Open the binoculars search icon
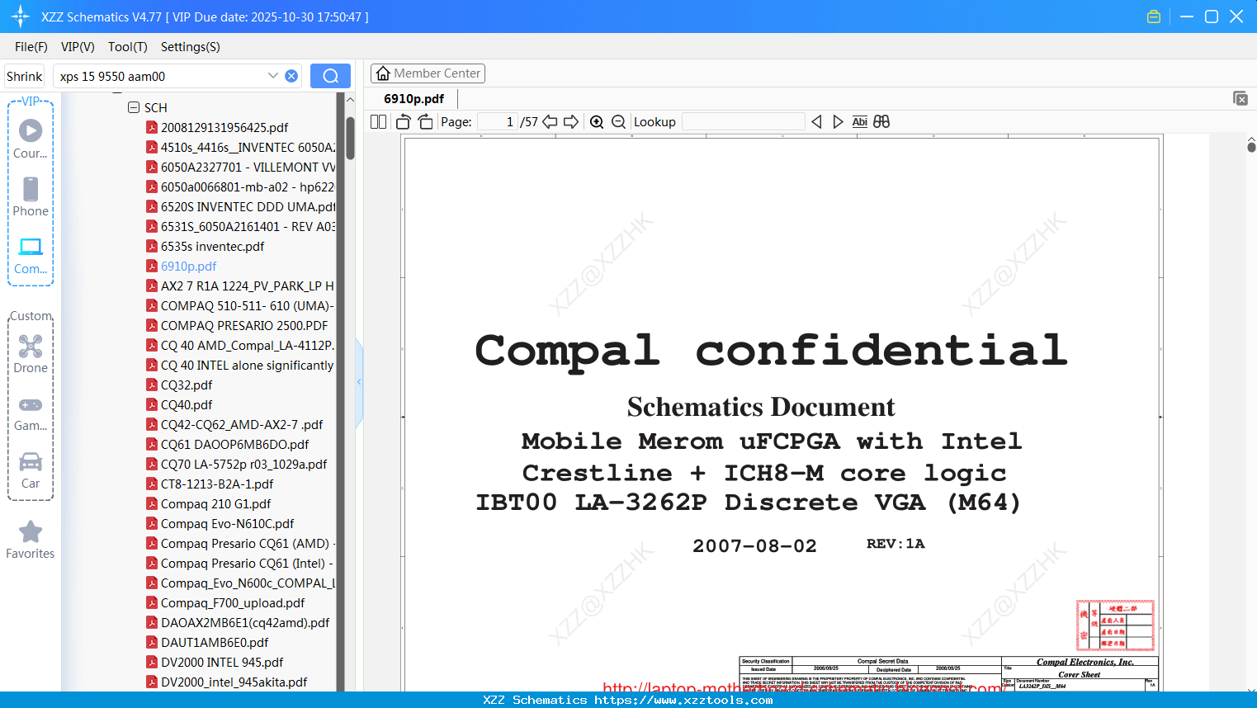Image resolution: width=1257 pixels, height=708 pixels. (881, 121)
